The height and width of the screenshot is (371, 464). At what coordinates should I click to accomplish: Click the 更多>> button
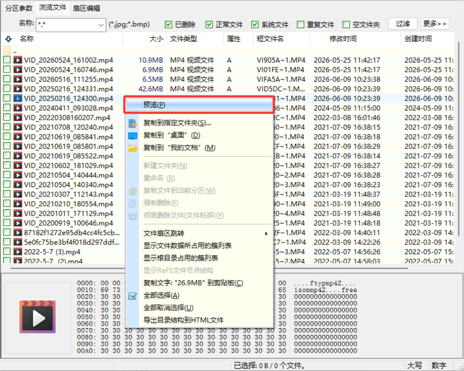(x=435, y=24)
